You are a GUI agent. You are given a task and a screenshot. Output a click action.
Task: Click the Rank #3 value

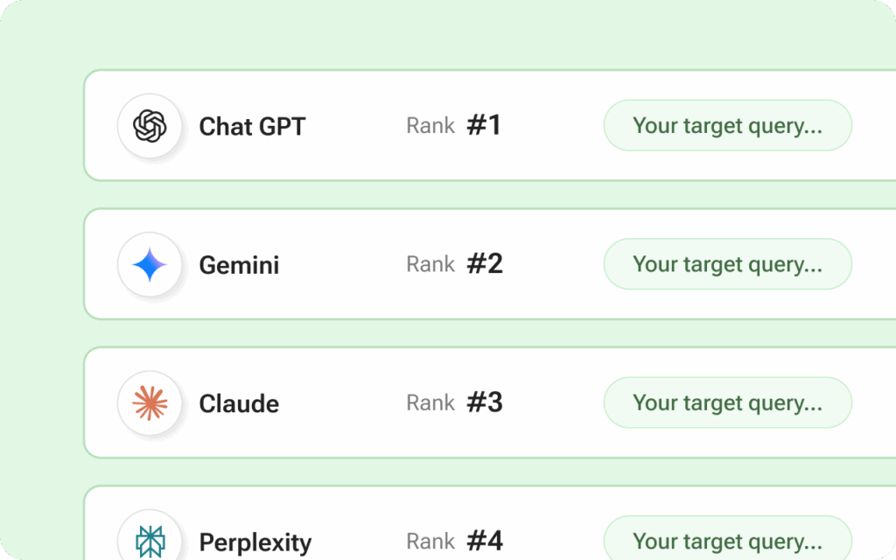[x=485, y=402]
